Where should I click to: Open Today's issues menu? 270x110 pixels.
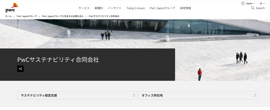[x=136, y=8]
